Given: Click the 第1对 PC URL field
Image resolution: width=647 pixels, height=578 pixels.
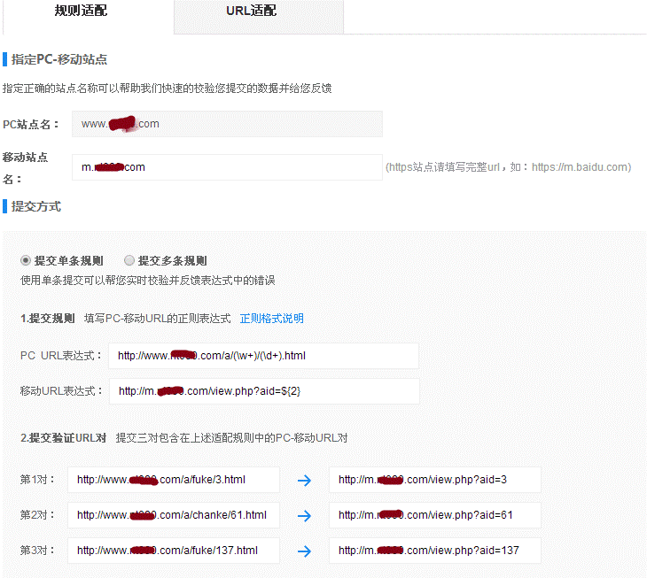Looking at the screenshot, I should [174, 480].
